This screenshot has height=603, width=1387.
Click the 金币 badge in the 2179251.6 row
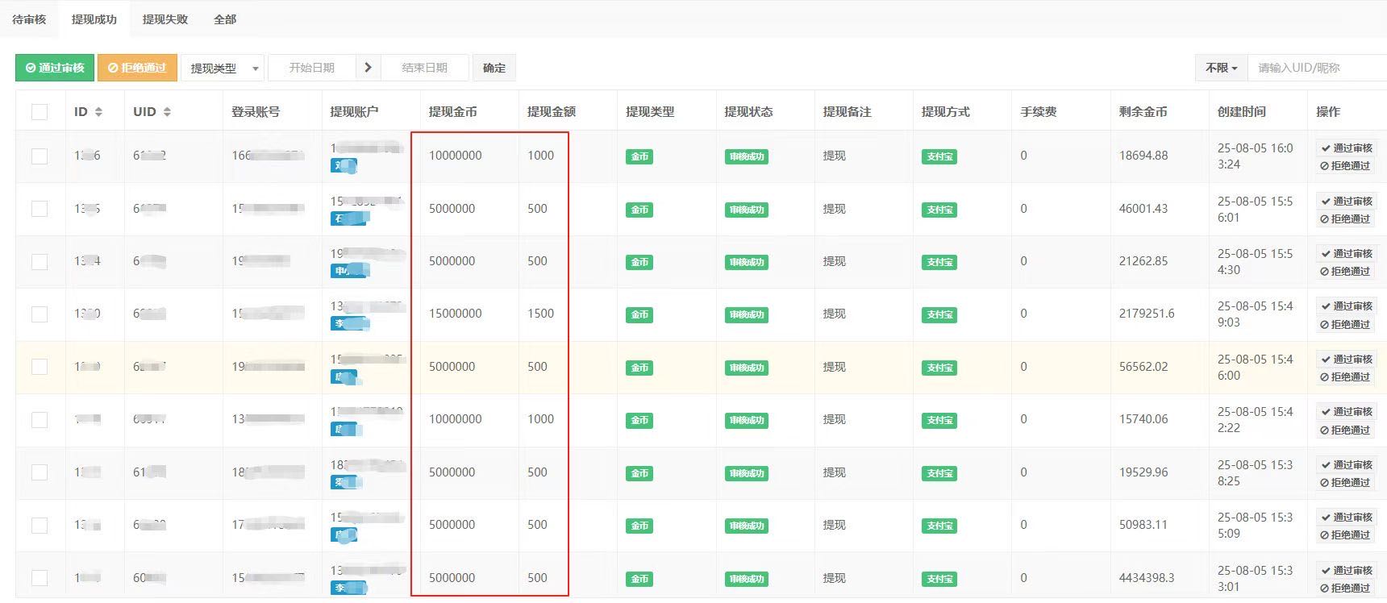pos(639,314)
